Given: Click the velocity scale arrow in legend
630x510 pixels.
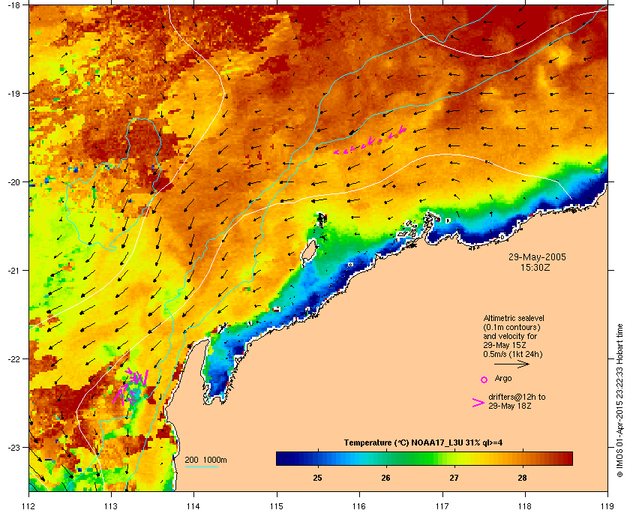Looking at the screenshot, I should click(511, 364).
